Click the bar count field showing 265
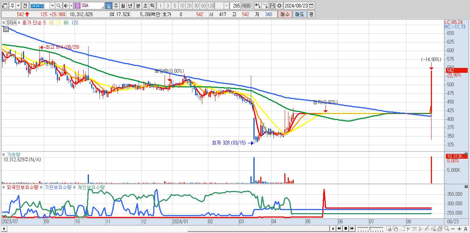The height and width of the screenshot is (233, 470). (236, 6)
